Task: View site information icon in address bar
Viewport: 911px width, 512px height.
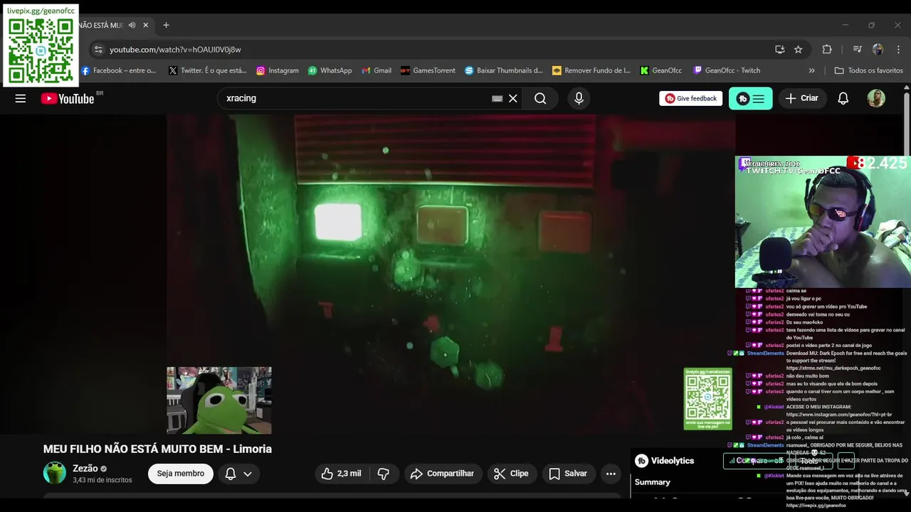Action: (98, 49)
